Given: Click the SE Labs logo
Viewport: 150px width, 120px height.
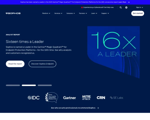Looking at the screenshot, I should [x=116, y=98].
